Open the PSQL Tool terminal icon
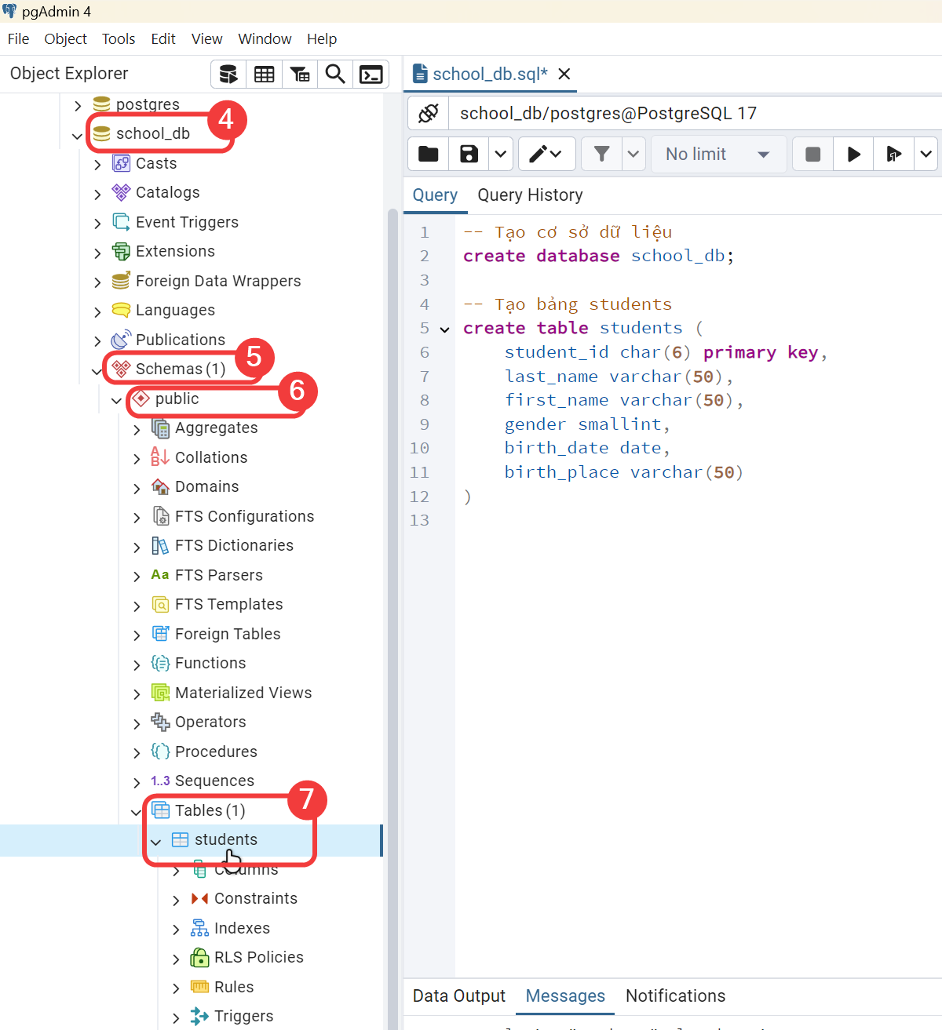This screenshot has height=1030, width=942. (371, 75)
